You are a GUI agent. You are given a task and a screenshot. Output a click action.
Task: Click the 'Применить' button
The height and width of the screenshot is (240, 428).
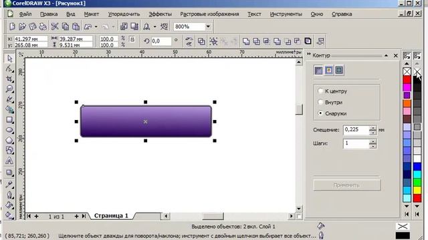click(x=346, y=185)
